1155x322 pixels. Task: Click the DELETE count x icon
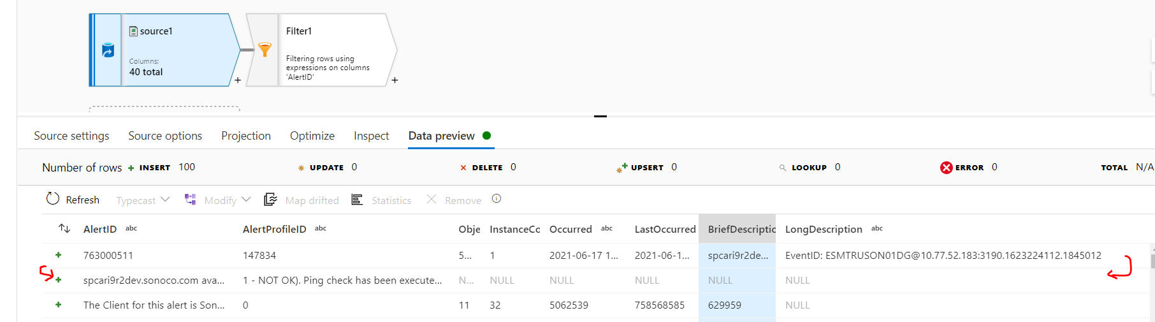click(463, 168)
